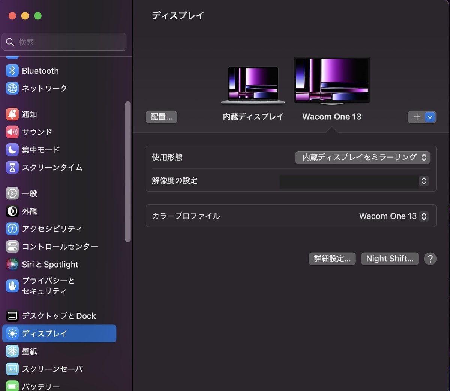The width and height of the screenshot is (450, 391).
Task: Open カラープロファイル Wacom One 13 popup
Action: click(x=393, y=216)
